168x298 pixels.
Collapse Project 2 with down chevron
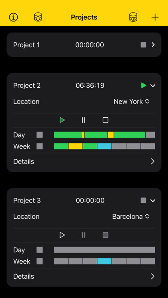pyautogui.click(x=153, y=86)
